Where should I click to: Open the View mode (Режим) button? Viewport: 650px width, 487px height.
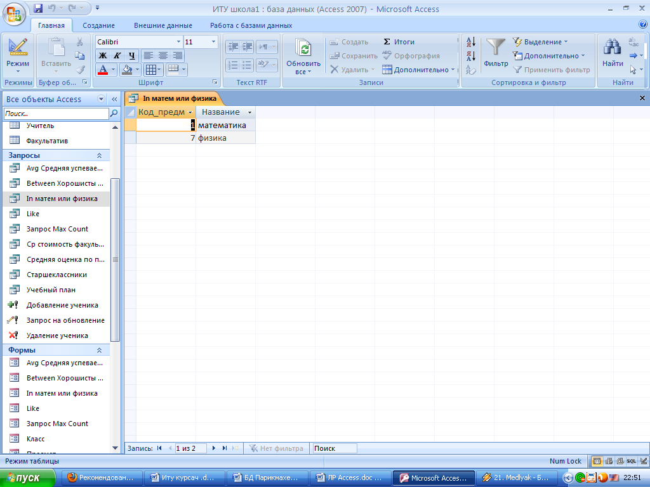[x=18, y=56]
